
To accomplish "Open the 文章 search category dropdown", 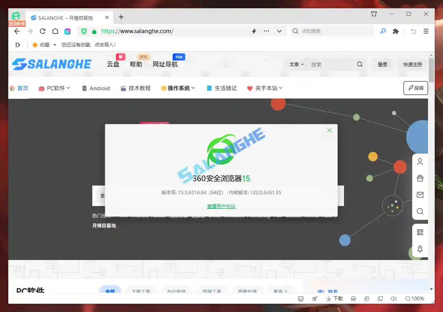I will (296, 64).
